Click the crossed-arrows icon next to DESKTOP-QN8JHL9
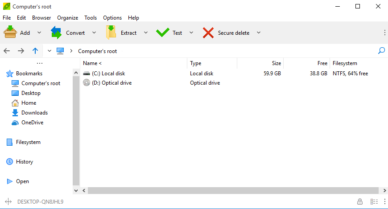 point(8,201)
